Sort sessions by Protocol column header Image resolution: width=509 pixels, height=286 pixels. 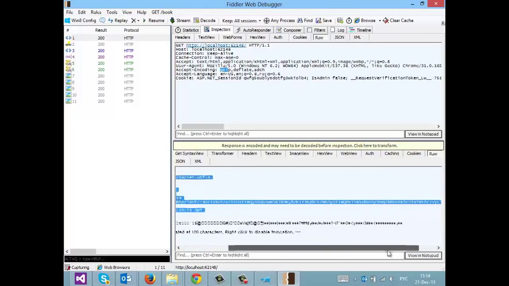coord(131,30)
